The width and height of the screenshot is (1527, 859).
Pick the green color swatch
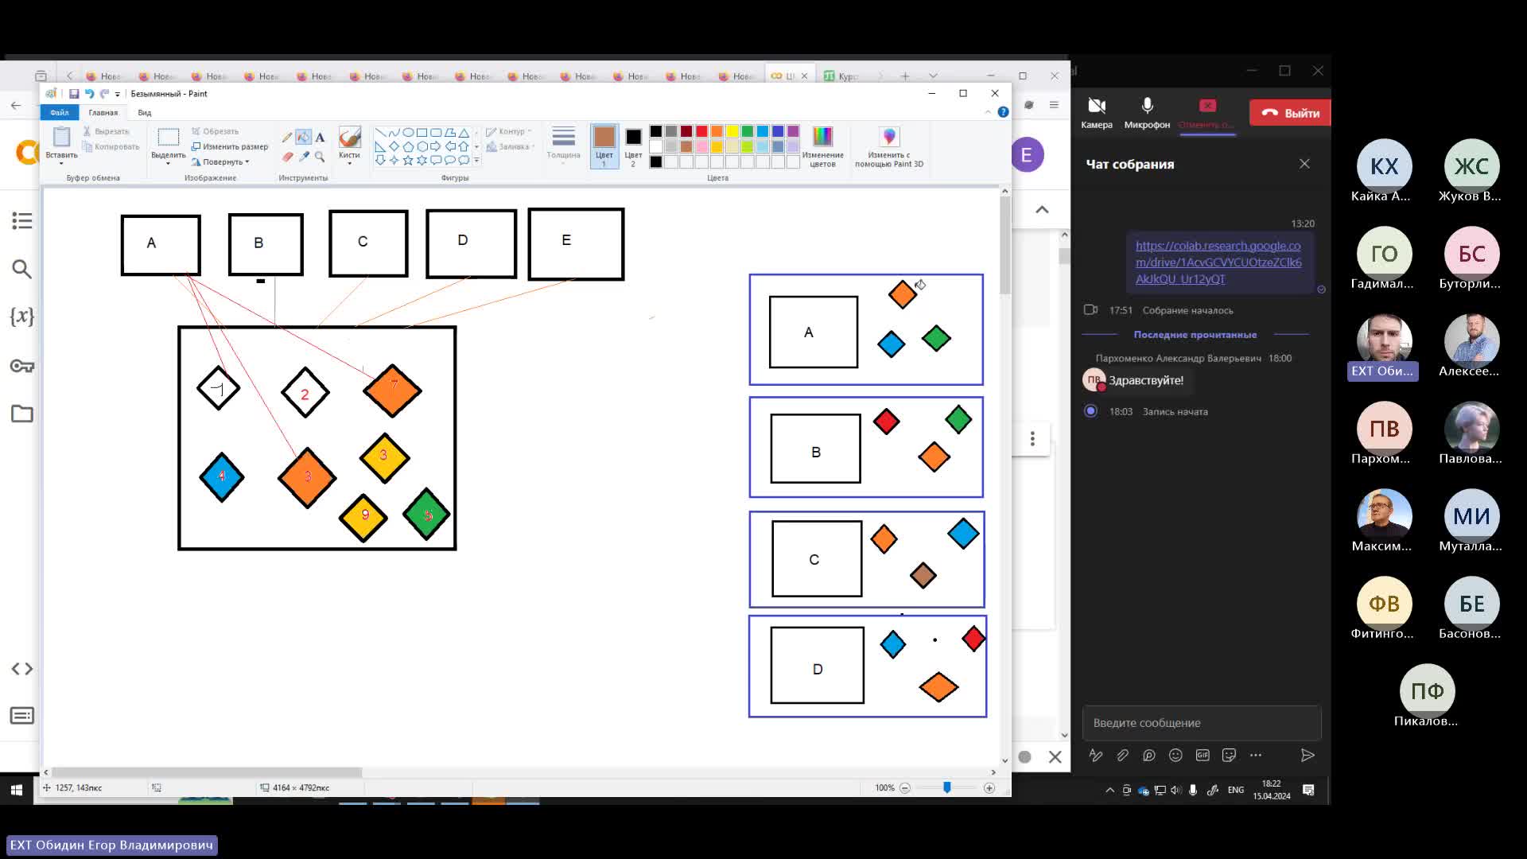(748, 131)
